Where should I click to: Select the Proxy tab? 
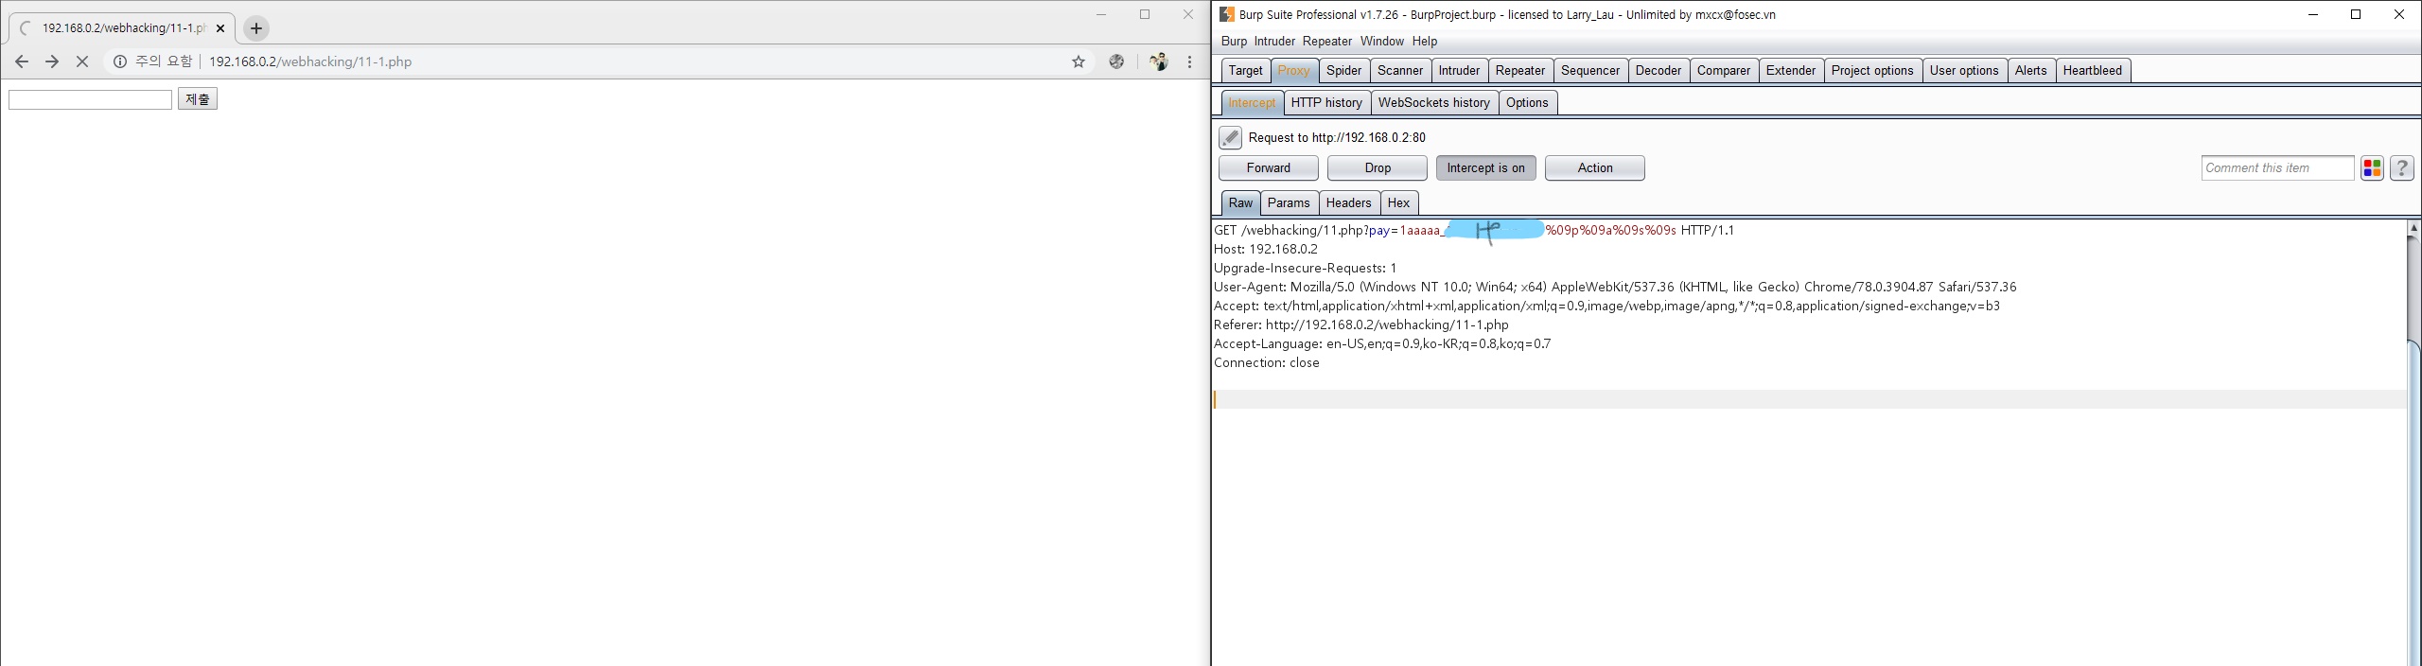[1293, 71]
